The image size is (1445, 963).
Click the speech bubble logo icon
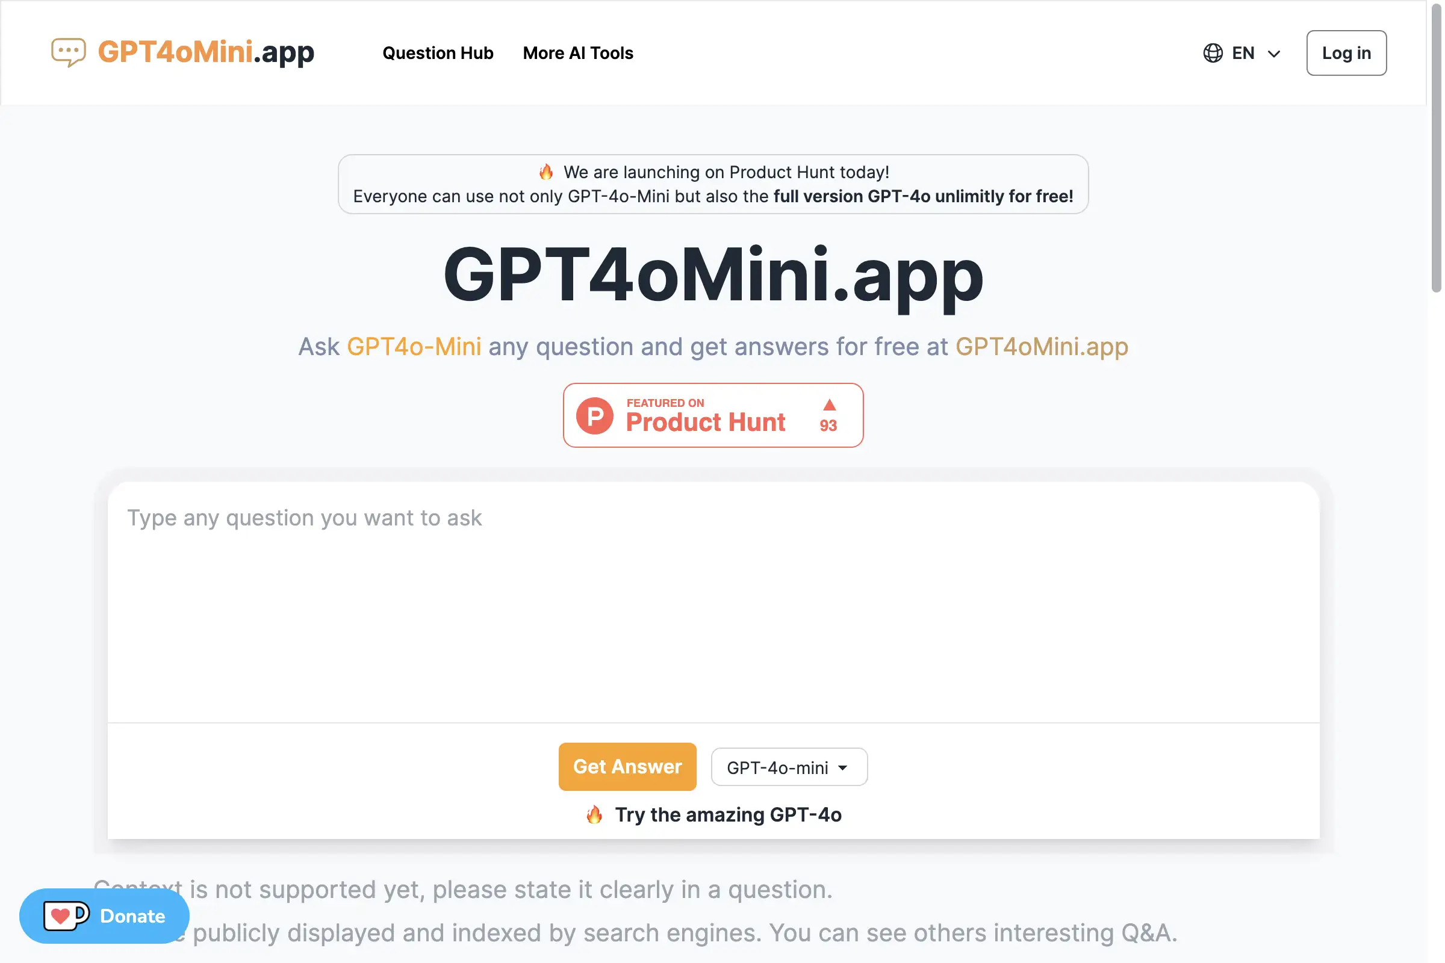click(68, 52)
